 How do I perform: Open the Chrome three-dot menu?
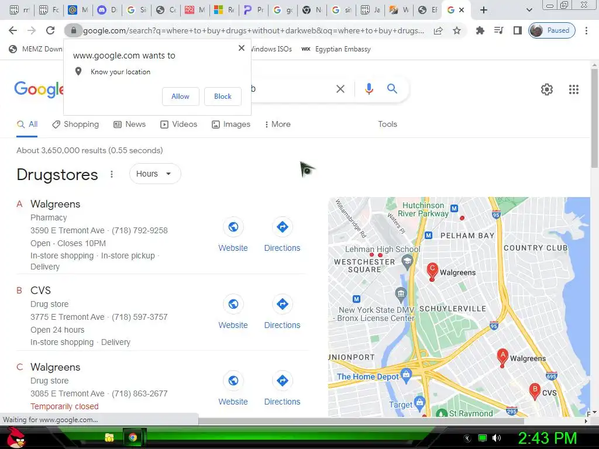[x=586, y=30]
